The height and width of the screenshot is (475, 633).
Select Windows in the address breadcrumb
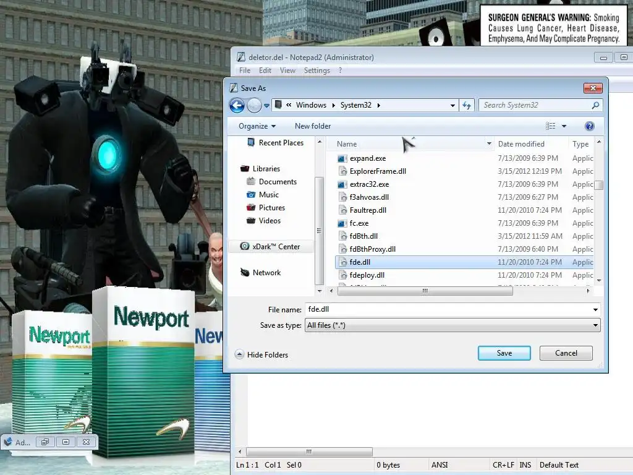tap(311, 105)
